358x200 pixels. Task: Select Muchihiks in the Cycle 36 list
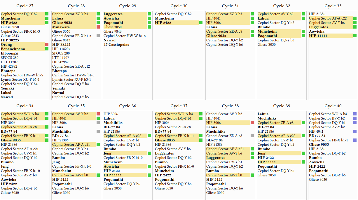(113, 123)
